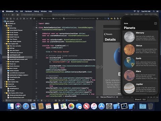
Task: Expand the Networking folder
Action: tap(6, 28)
